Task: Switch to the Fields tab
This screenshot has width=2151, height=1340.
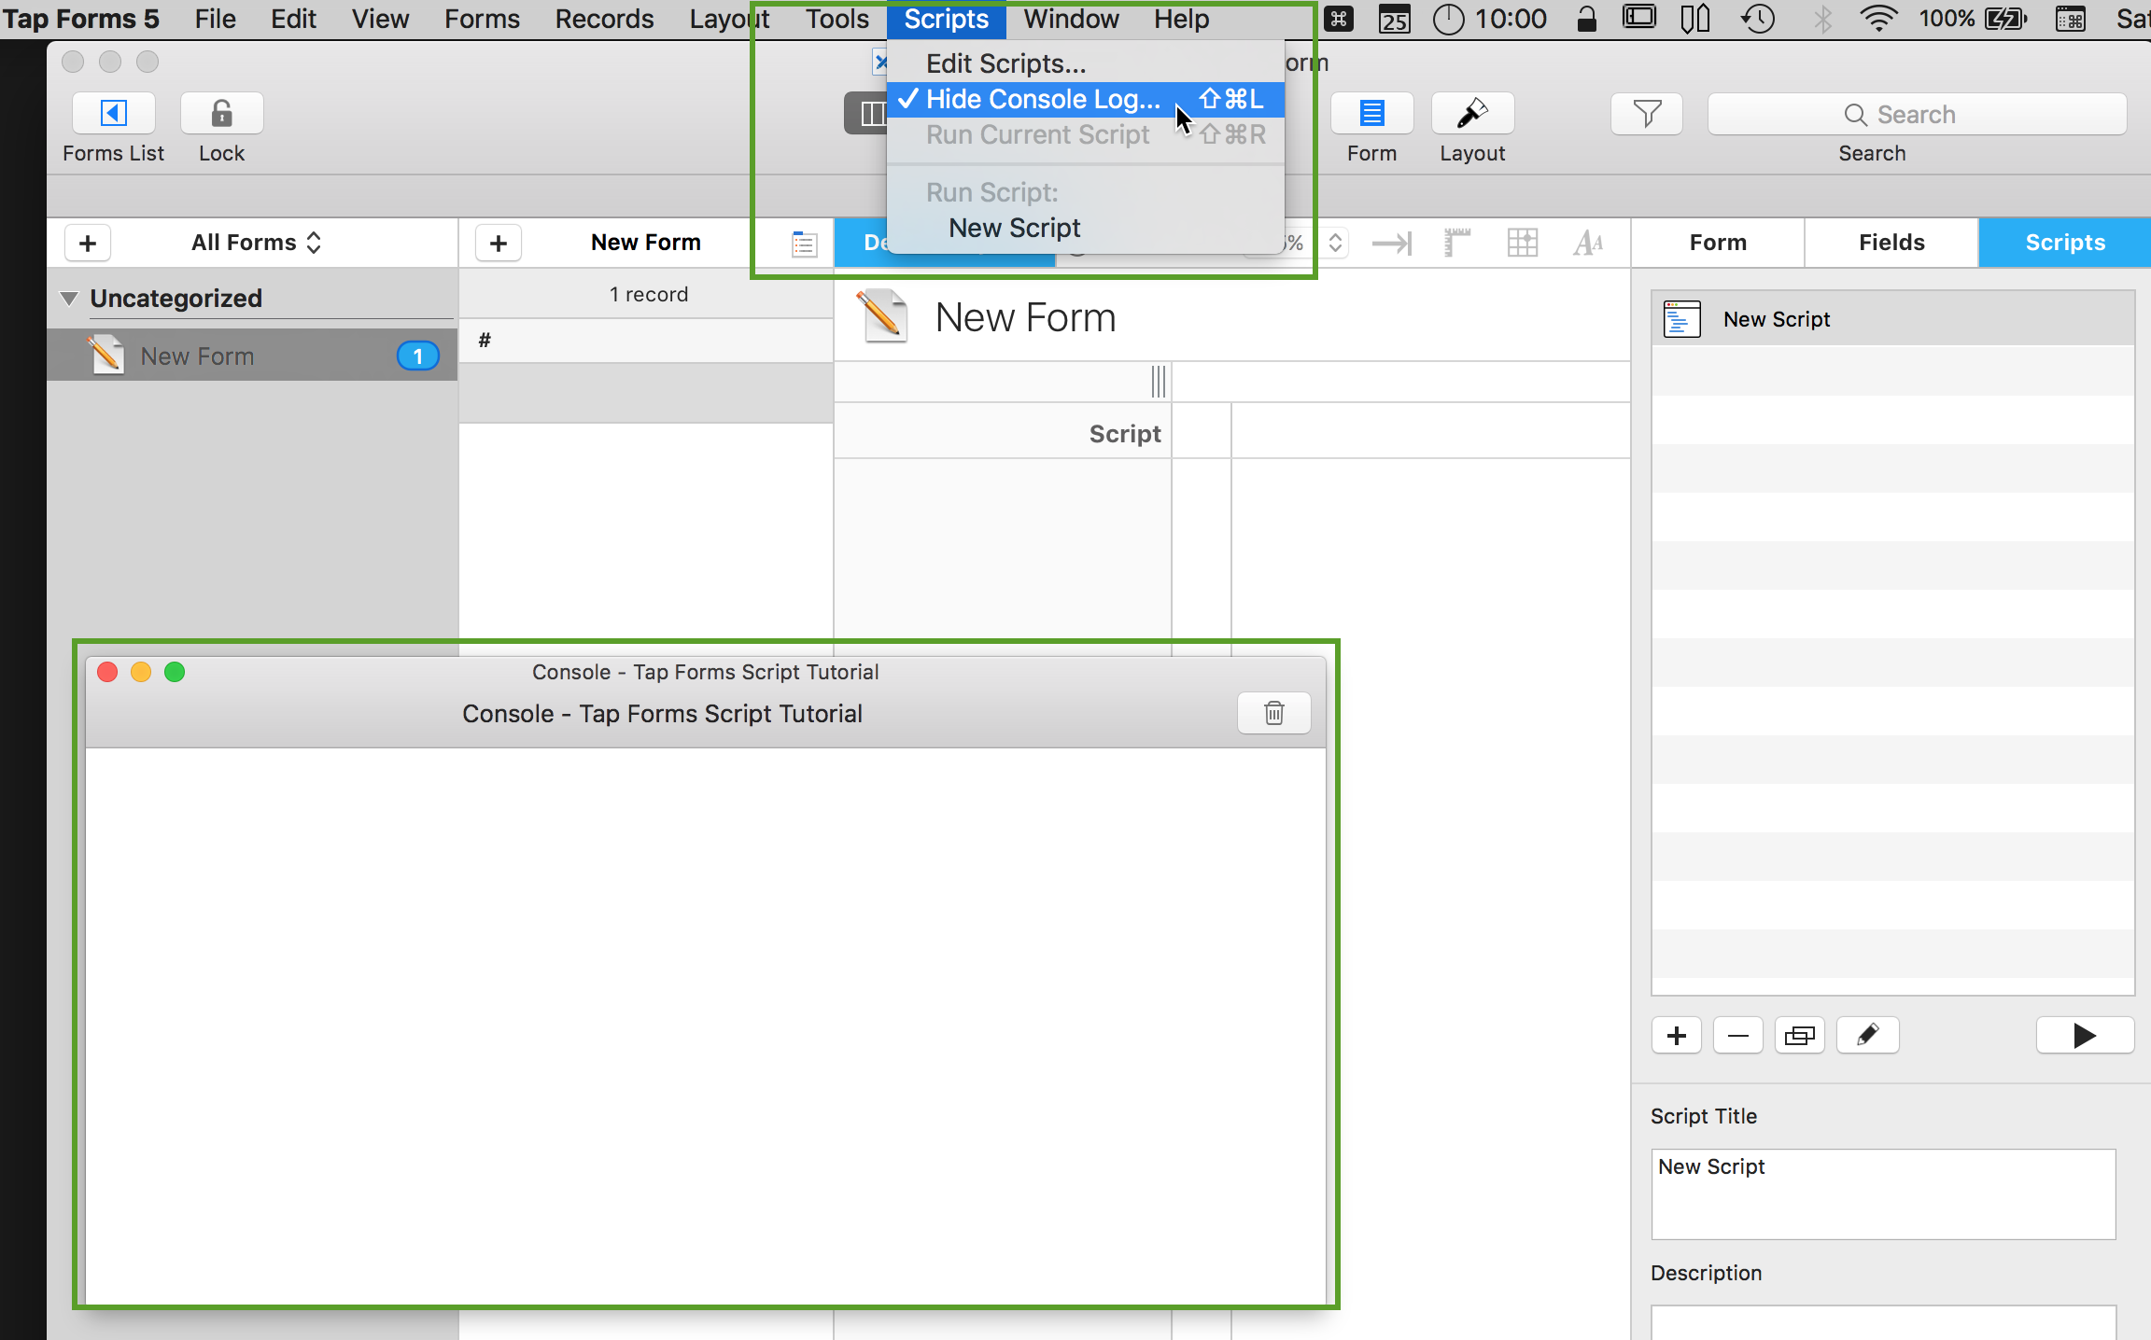Action: pyautogui.click(x=1891, y=243)
